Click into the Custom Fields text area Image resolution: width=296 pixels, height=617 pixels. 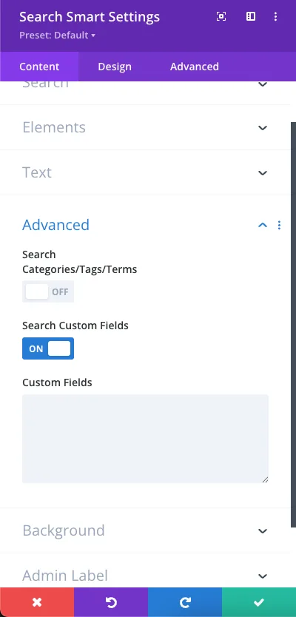(145, 439)
